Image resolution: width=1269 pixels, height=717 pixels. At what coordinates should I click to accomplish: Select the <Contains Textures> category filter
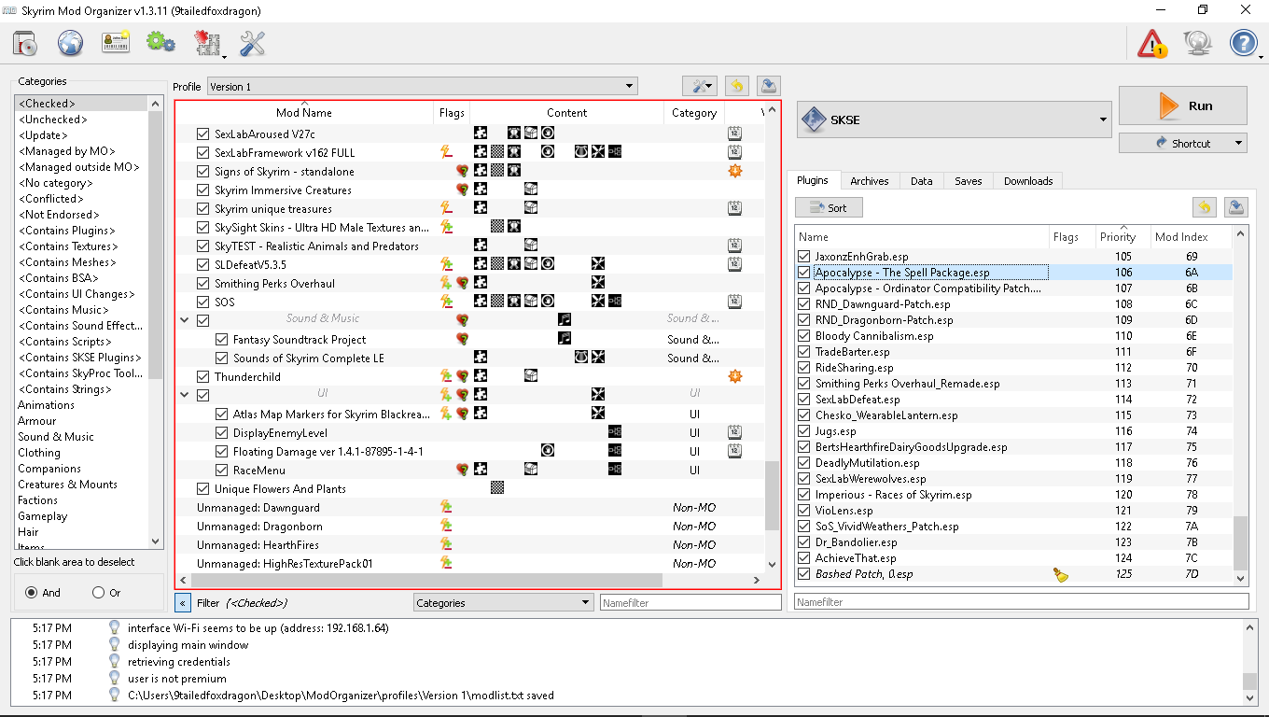[x=68, y=246]
